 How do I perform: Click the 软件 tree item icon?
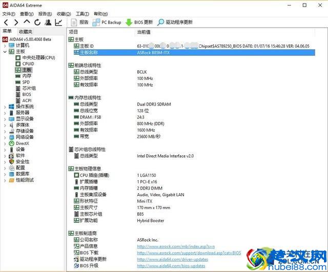[11, 156]
